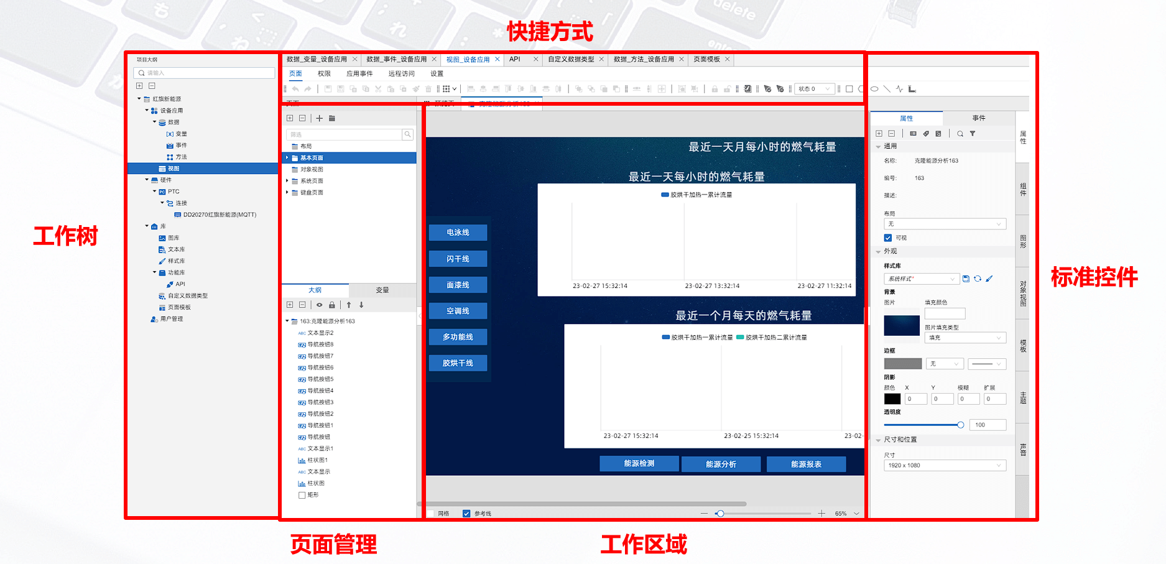
Task: Click the filter funnel icon in properties panel
Action: pyautogui.click(x=973, y=133)
